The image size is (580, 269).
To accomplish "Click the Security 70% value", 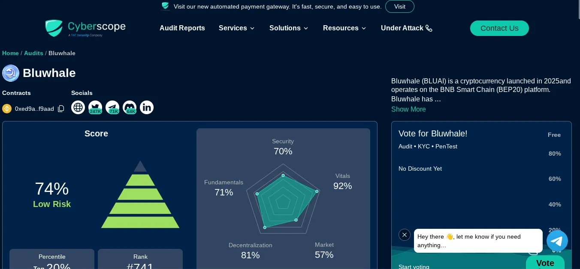I will pos(283,151).
